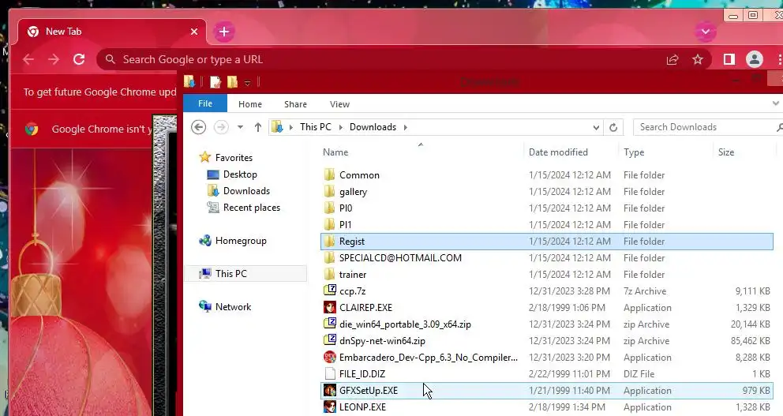The width and height of the screenshot is (783, 416).
Task: Reload the Chrome page
Action: coord(79,59)
